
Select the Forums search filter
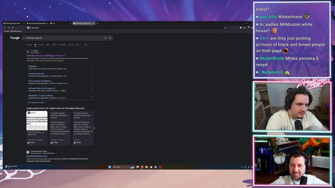(x=71, y=45)
